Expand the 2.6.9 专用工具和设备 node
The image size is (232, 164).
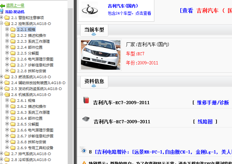(7, 148)
